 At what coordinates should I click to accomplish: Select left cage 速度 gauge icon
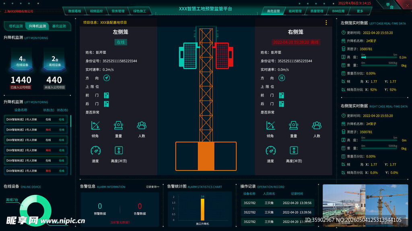pos(95,150)
